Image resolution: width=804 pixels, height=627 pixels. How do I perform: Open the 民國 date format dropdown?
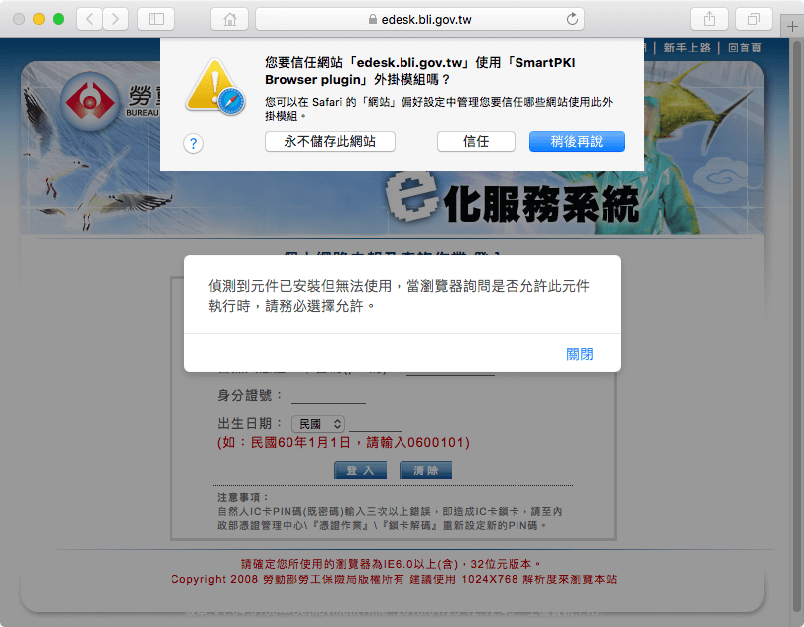coord(317,423)
